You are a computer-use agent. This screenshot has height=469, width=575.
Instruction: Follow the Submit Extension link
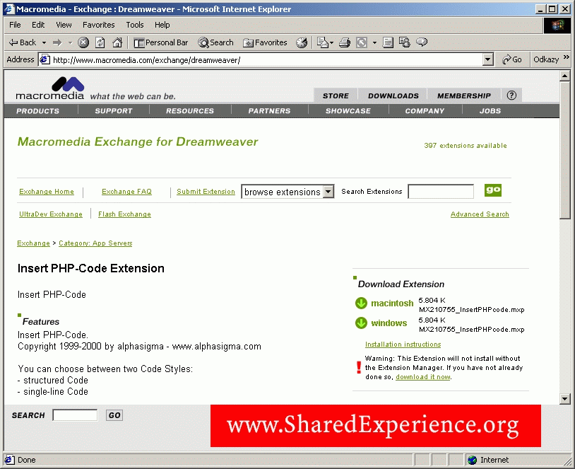click(206, 192)
